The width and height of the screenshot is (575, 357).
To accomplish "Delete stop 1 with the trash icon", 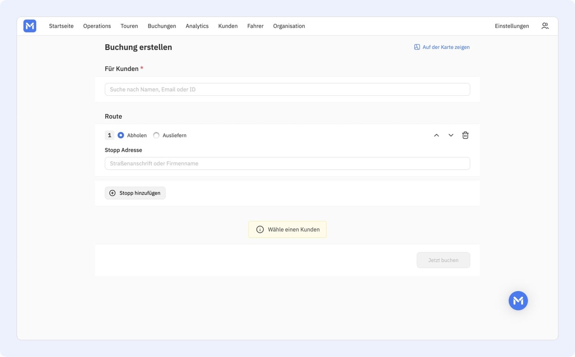I will [x=465, y=135].
